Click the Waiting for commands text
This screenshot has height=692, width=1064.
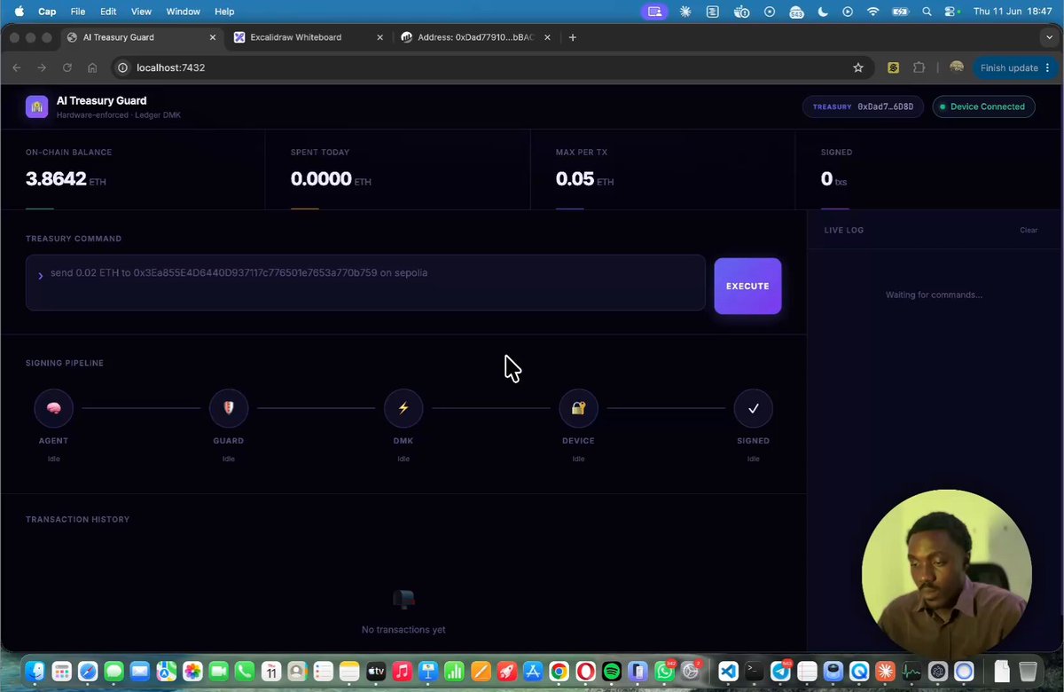934,295
